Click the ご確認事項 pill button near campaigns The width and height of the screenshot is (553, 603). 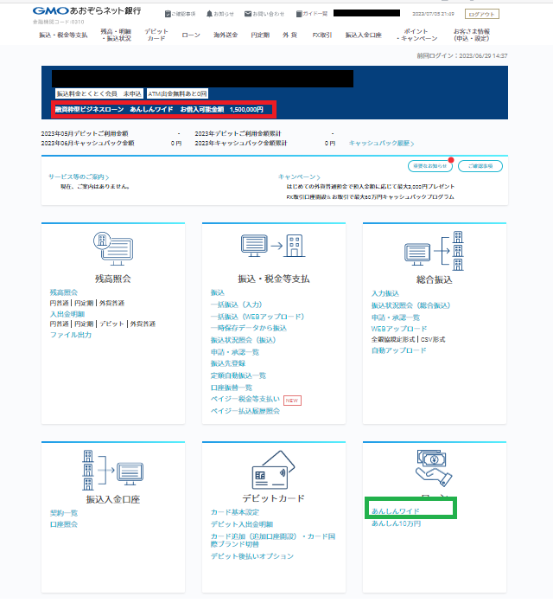[480, 166]
